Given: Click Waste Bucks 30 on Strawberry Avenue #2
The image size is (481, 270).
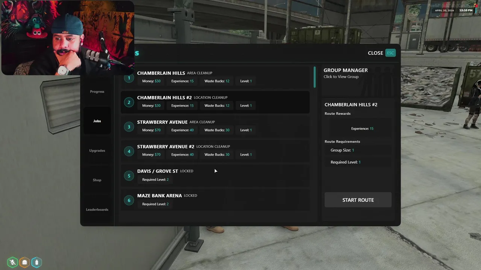Looking at the screenshot, I should tap(217, 154).
